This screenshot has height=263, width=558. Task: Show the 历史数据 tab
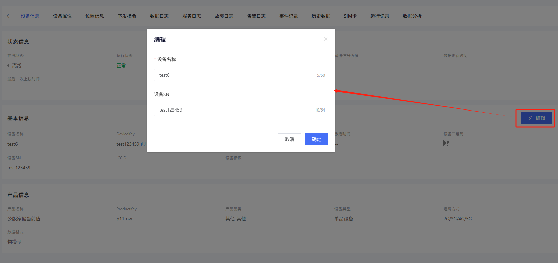321,16
